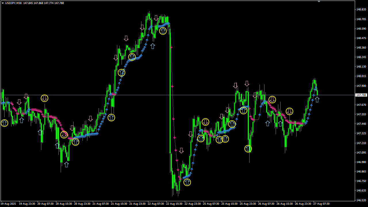Click the 25 Aug 23:30 time label

[x=248, y=204]
